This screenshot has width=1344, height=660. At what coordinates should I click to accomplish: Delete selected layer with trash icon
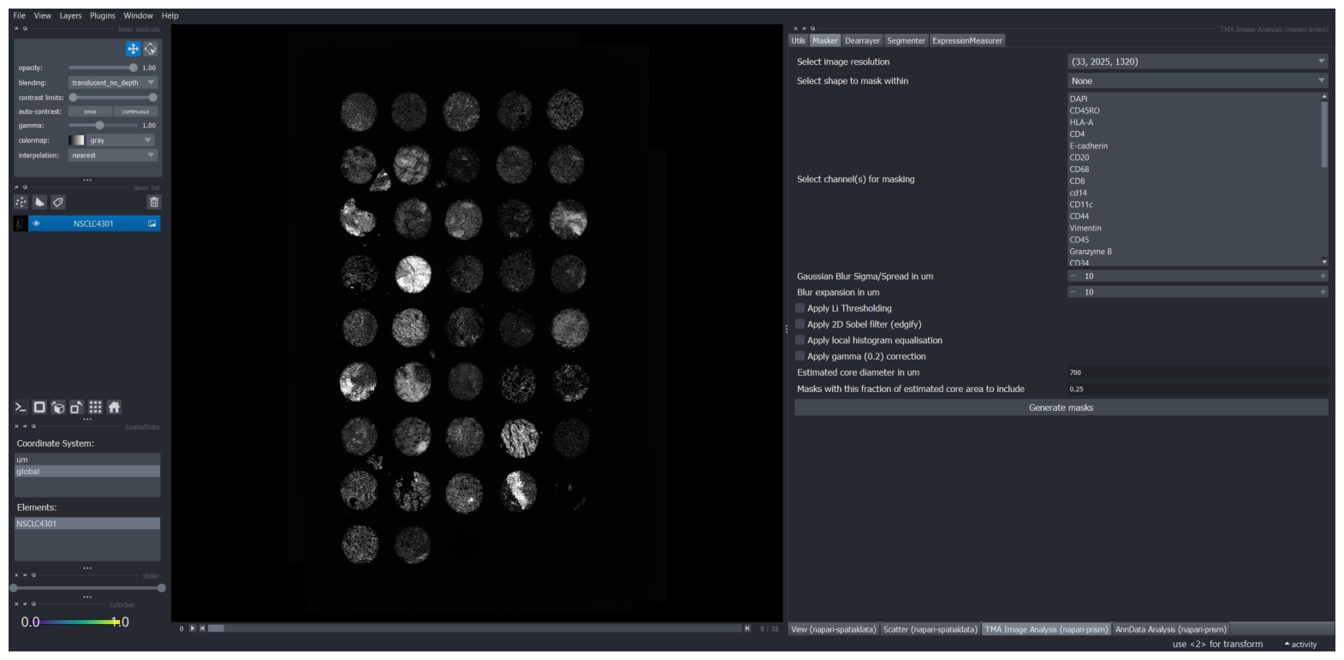(154, 202)
